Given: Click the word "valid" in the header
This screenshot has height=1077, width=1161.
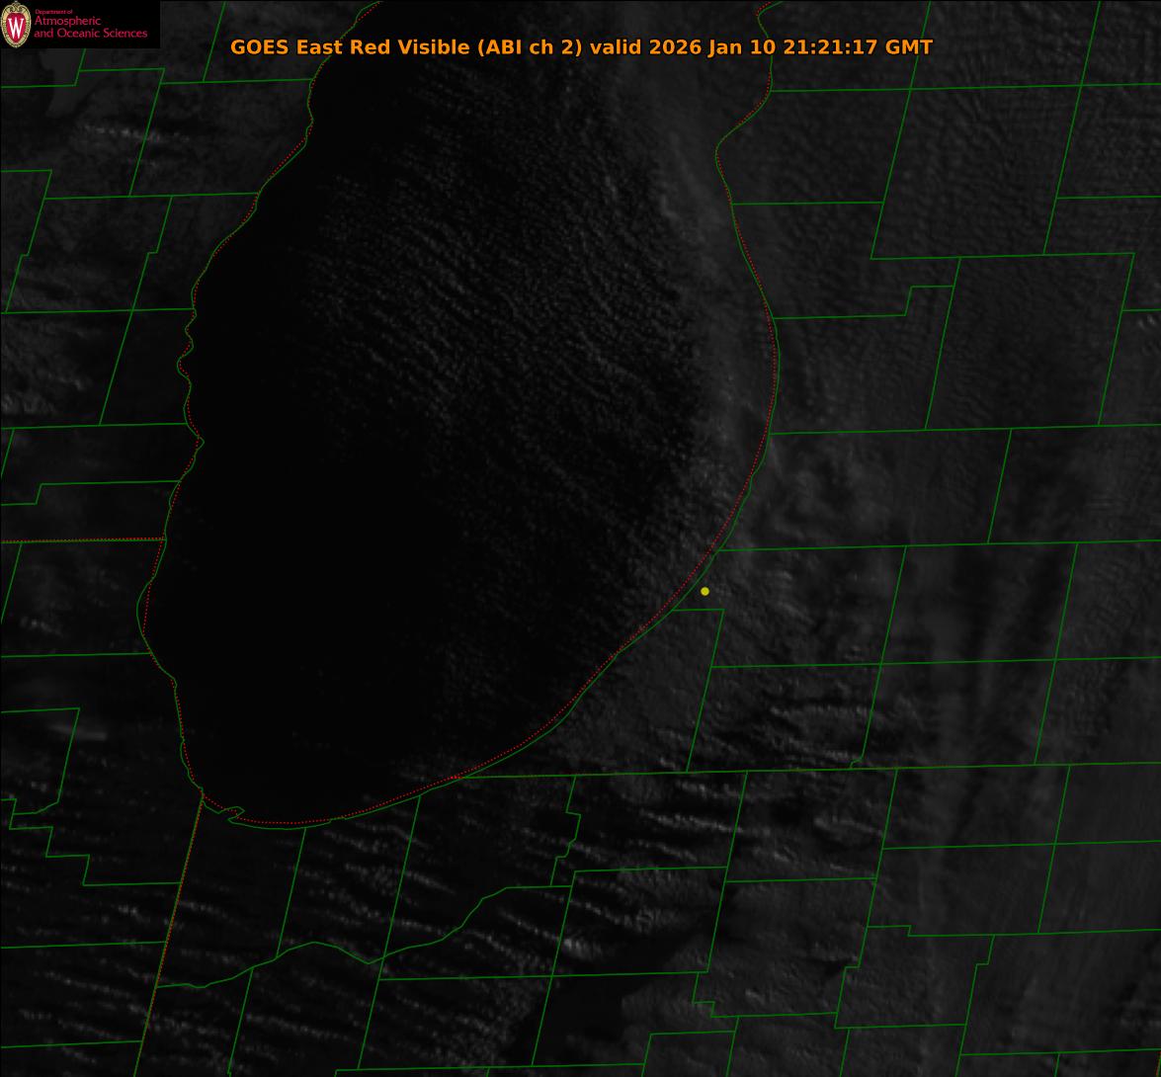Looking at the screenshot, I should [616, 47].
